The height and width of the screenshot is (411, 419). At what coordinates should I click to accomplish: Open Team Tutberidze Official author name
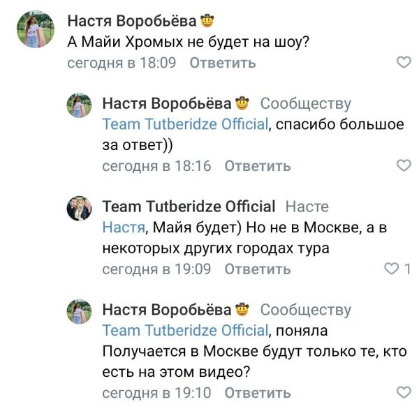click(189, 207)
